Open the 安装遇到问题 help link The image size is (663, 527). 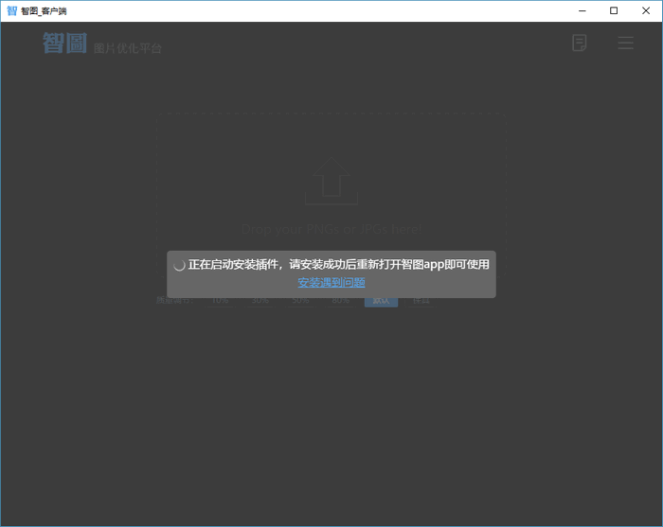(331, 283)
